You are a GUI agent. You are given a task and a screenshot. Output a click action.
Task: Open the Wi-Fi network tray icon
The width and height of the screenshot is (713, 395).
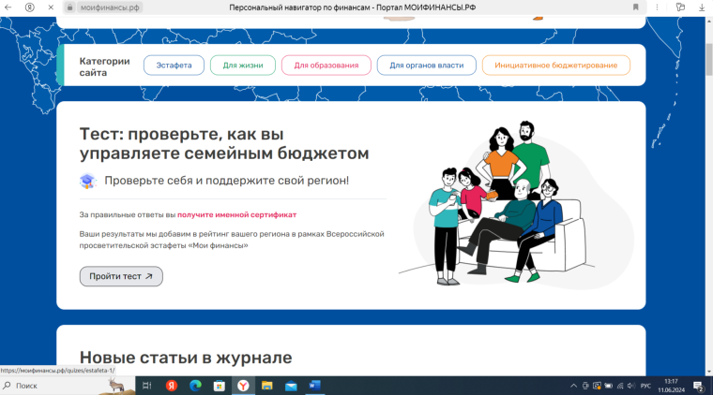pyautogui.click(x=620, y=386)
